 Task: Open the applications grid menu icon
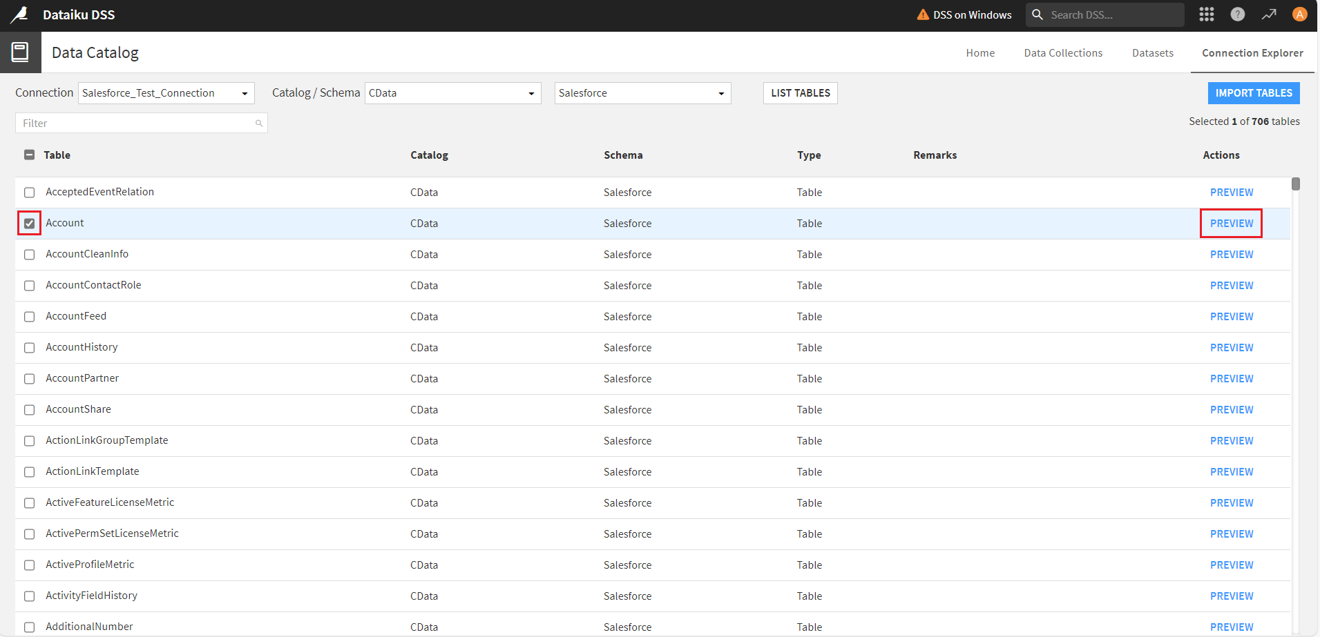coord(1207,14)
